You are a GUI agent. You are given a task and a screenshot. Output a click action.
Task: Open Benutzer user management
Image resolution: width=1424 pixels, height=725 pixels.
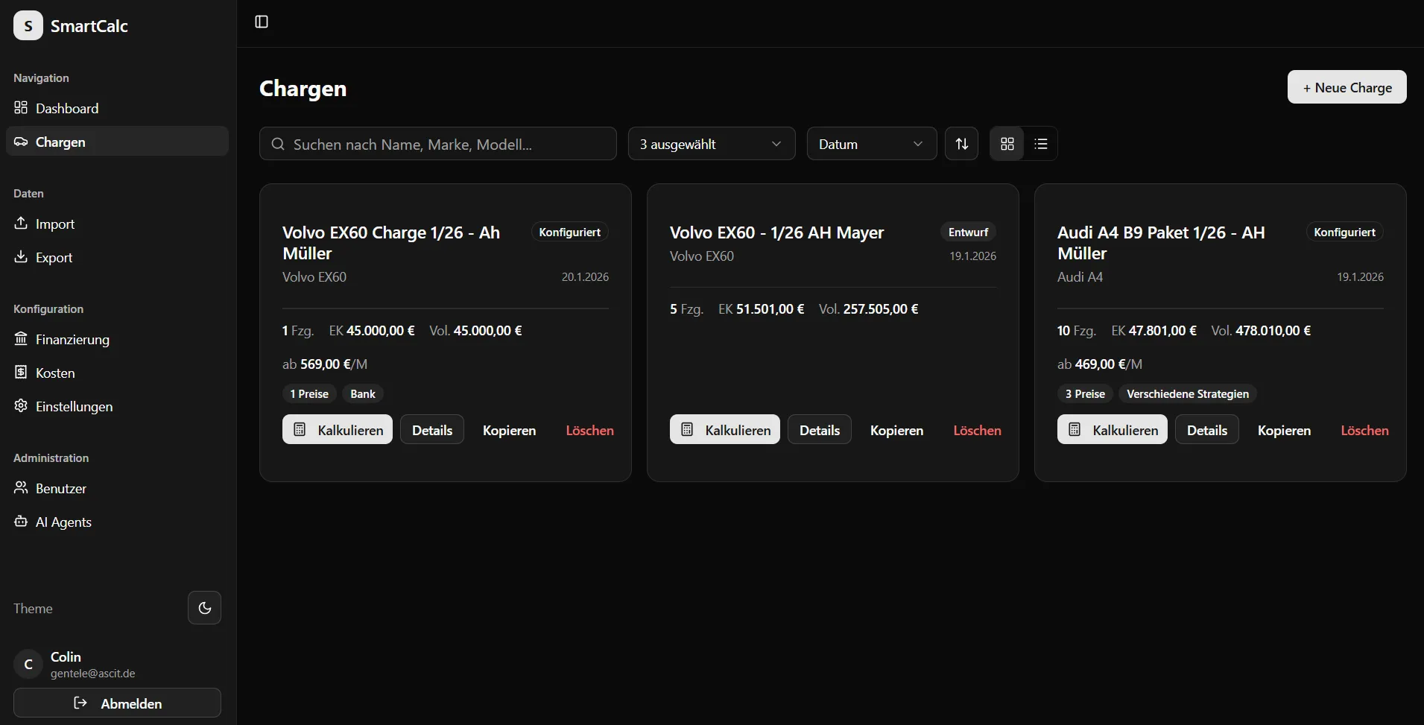click(61, 489)
